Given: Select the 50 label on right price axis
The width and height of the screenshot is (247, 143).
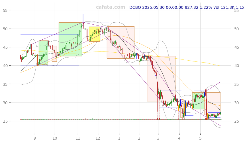Looking at the screenshot, I should pyautogui.click(x=236, y=29).
